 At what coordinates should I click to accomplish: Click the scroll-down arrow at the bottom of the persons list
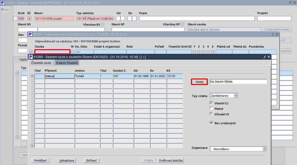32,146
